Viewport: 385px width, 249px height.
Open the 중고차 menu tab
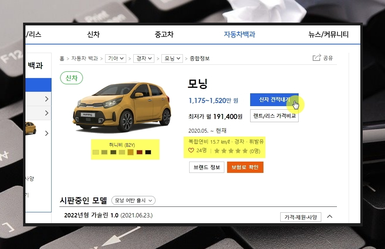click(x=164, y=34)
